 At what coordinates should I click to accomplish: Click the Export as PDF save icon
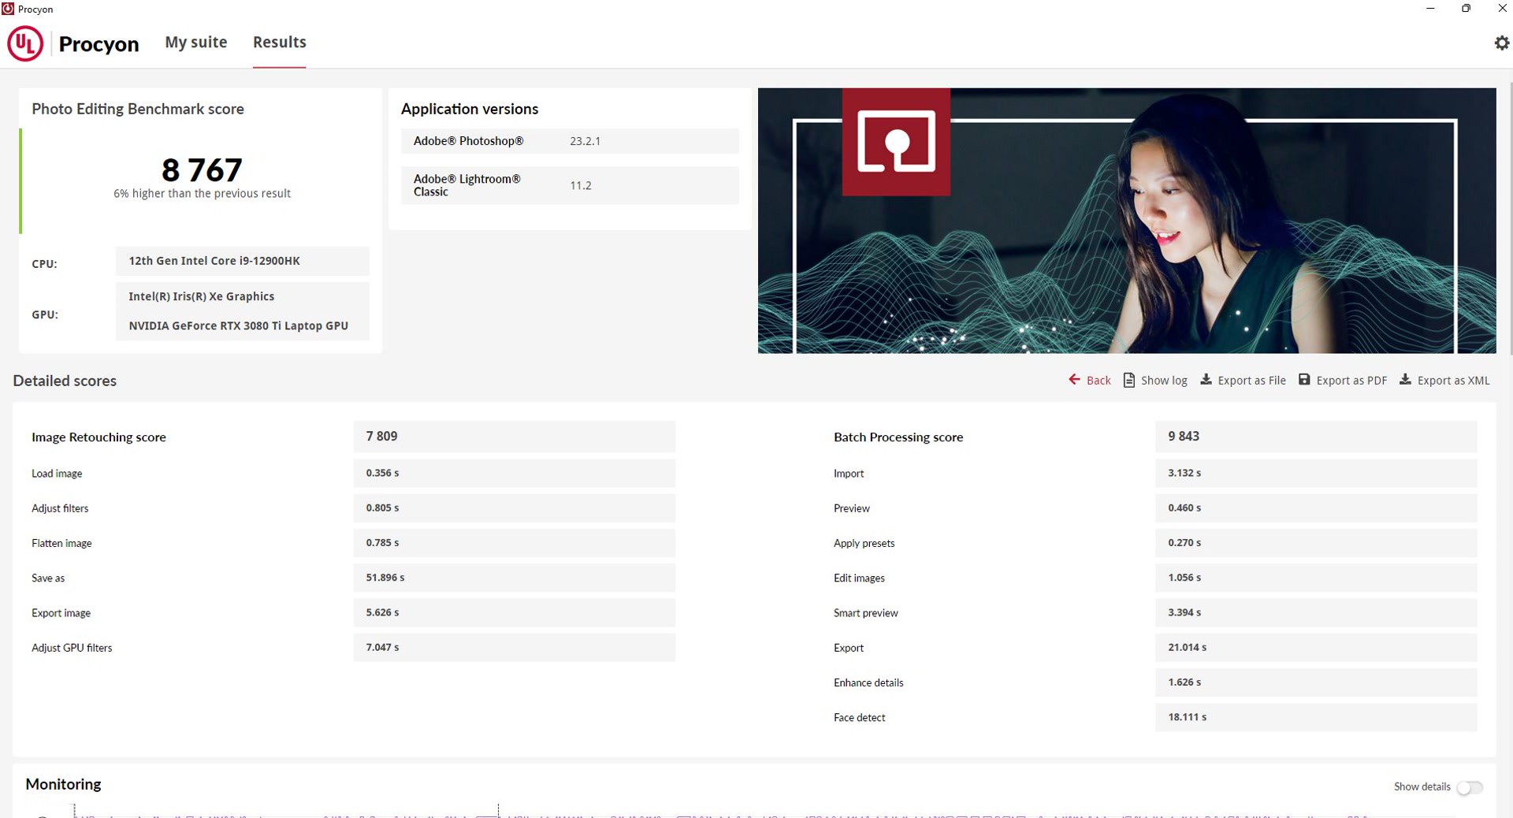coord(1304,379)
